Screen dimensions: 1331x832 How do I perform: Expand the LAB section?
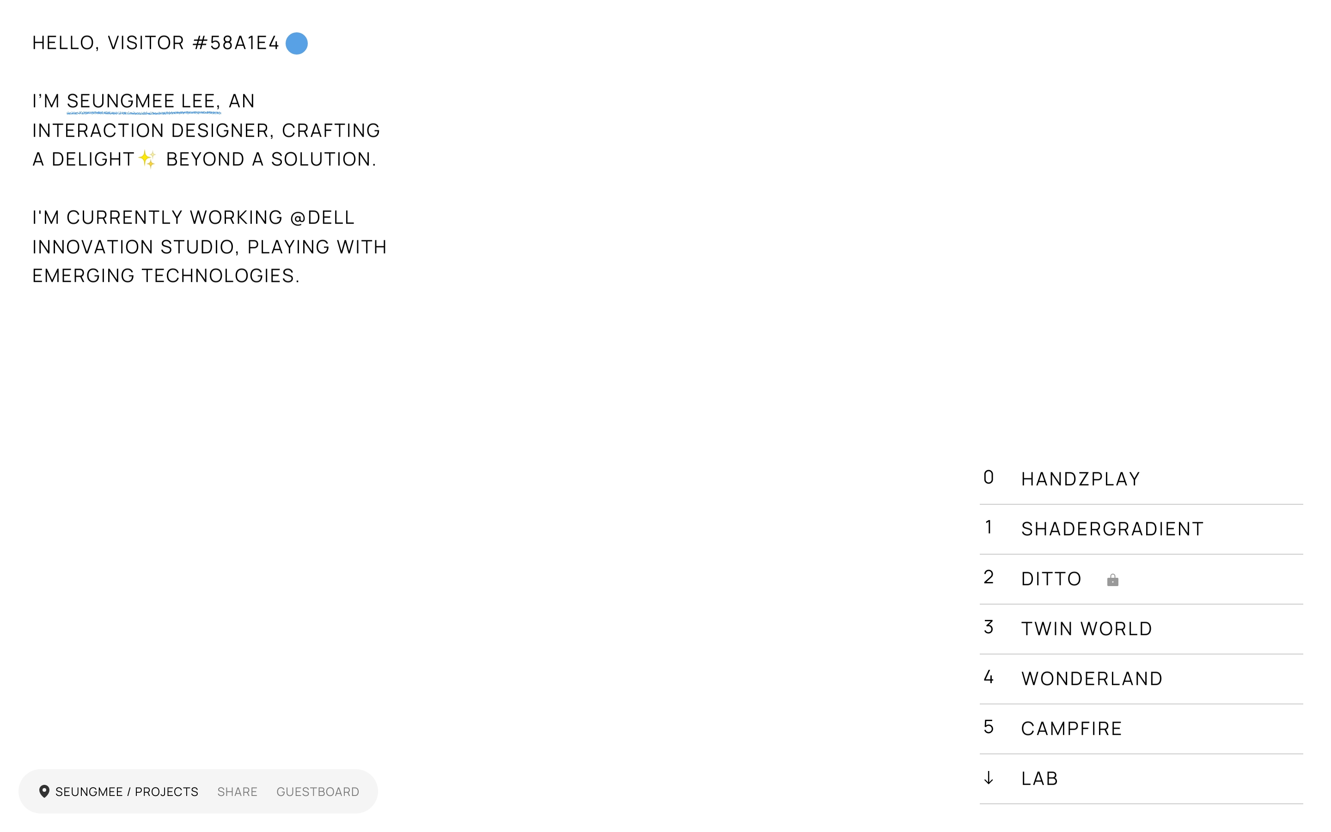(x=1039, y=779)
